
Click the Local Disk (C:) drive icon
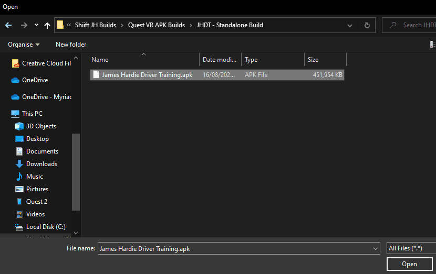point(19,227)
